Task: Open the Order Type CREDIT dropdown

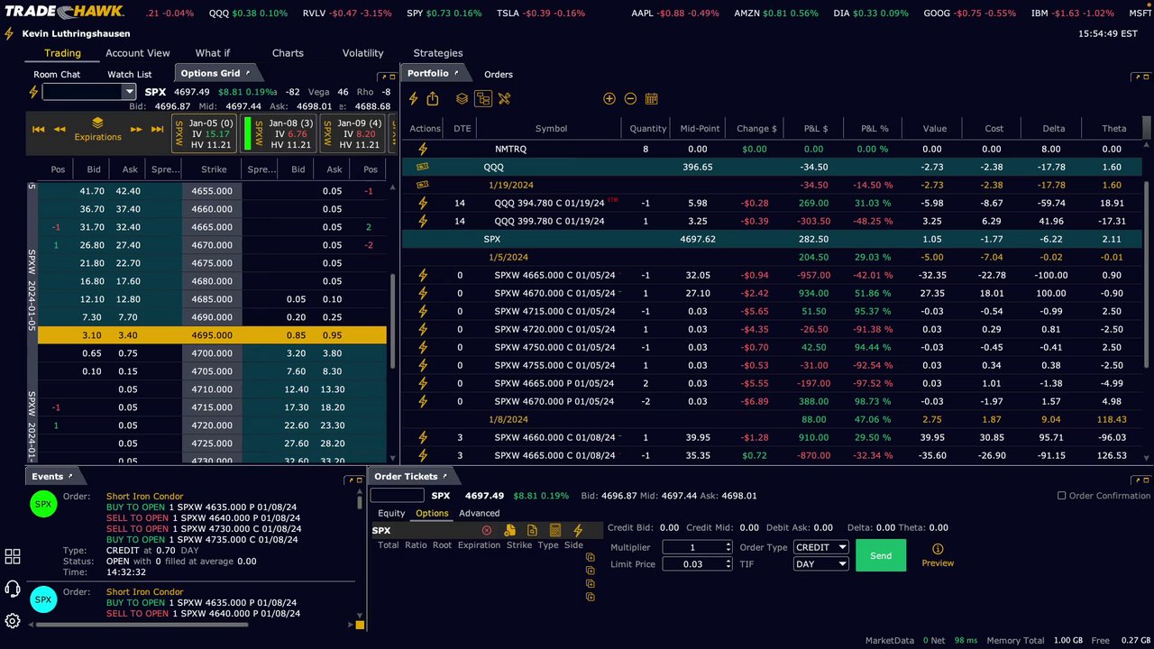Action: point(821,547)
